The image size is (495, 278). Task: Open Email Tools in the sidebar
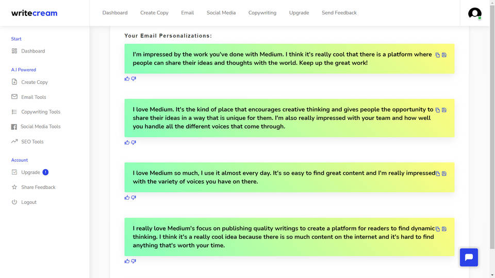pos(34,97)
